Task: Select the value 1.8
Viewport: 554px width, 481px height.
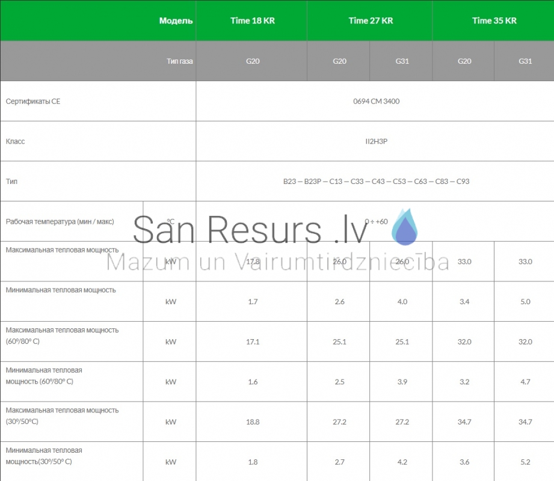Action: click(253, 462)
